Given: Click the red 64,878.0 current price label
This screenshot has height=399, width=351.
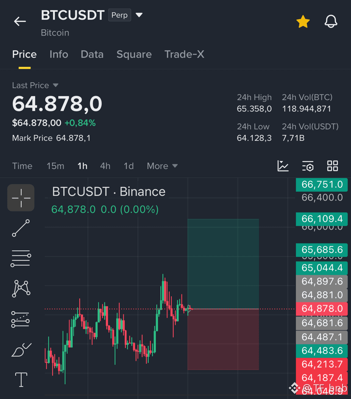Looking at the screenshot, I should pyautogui.click(x=322, y=309).
